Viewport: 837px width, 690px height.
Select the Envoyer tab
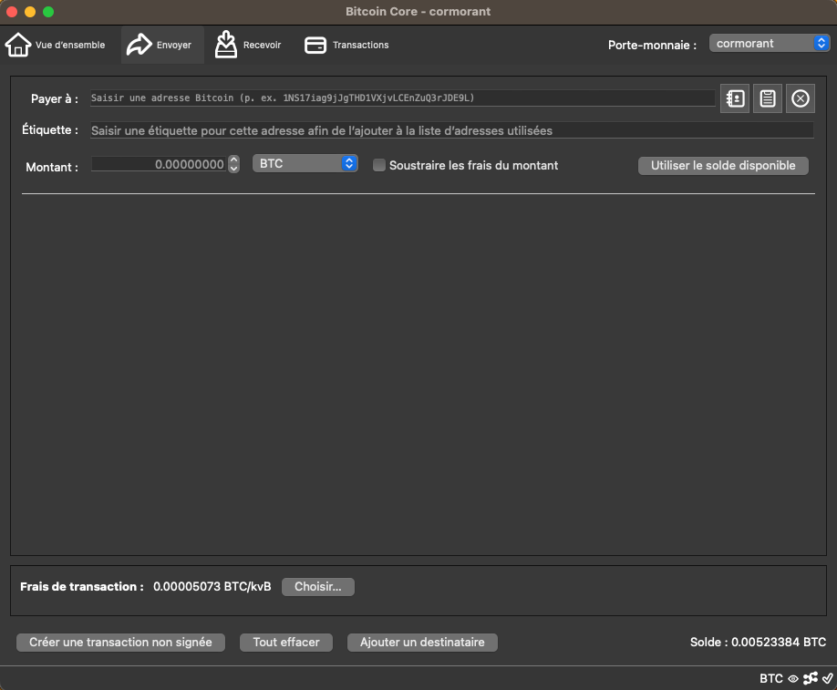(x=160, y=45)
